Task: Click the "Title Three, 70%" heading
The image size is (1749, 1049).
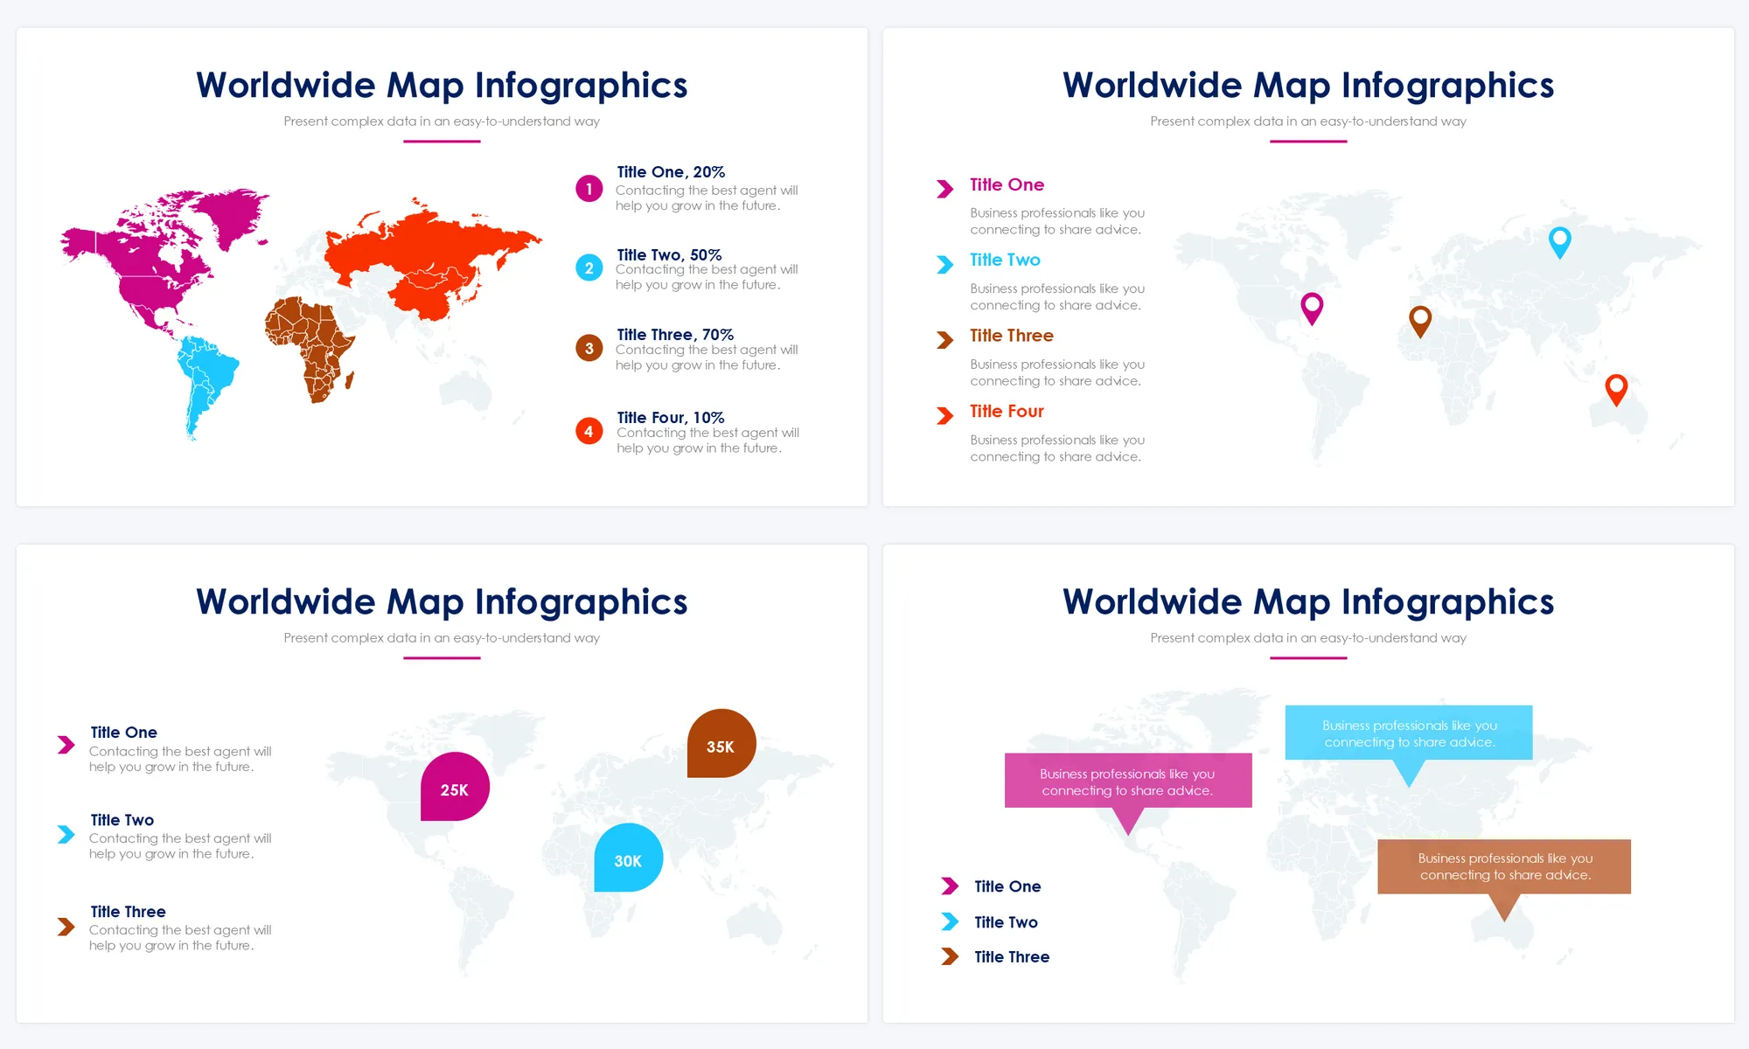Action: tap(674, 334)
